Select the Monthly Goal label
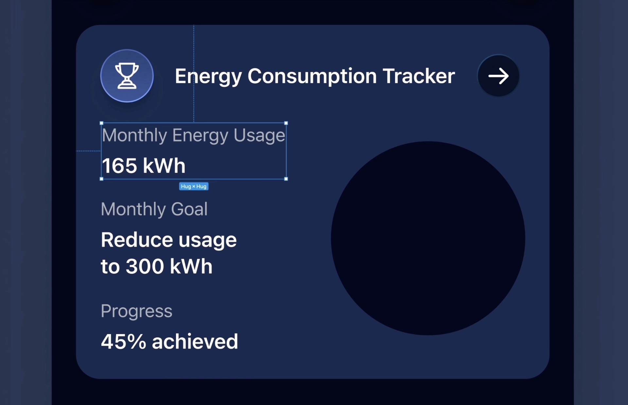This screenshot has width=628, height=405. (154, 209)
